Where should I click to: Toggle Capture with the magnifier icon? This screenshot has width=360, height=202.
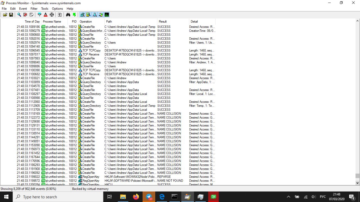19,15
